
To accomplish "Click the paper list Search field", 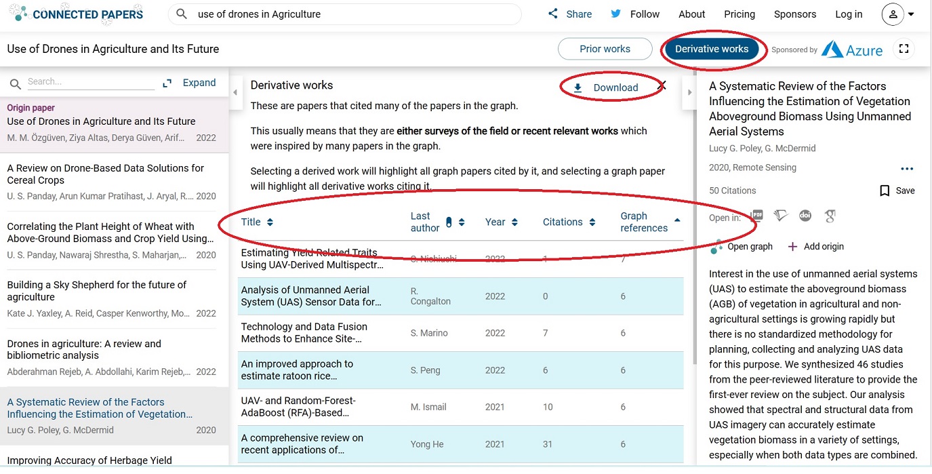I will (x=90, y=82).
